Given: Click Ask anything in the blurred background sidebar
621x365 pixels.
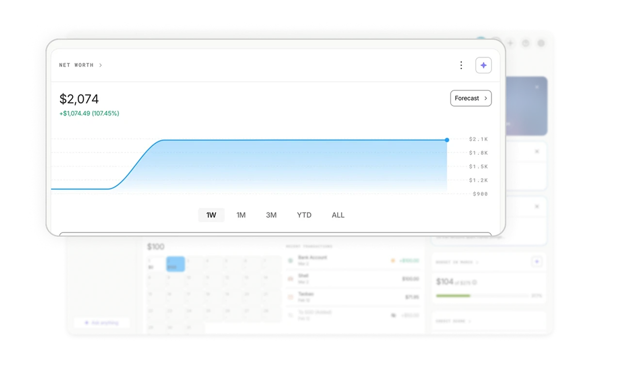Looking at the screenshot, I should 101,322.
